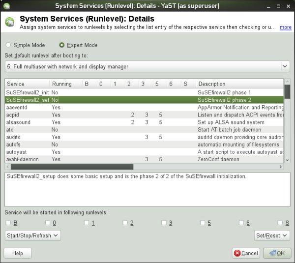Image resolution: width=295 pixels, height=263 pixels.
Task: Click the service list scroll-down arrow
Action: click(x=287, y=160)
